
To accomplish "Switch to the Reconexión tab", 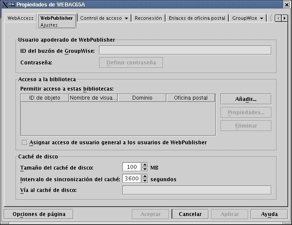I will pyautogui.click(x=148, y=18).
